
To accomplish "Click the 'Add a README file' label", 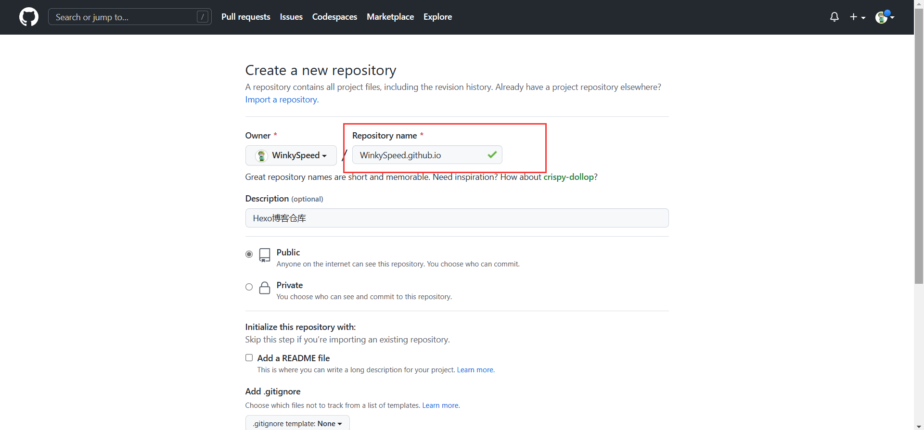I will coord(294,358).
